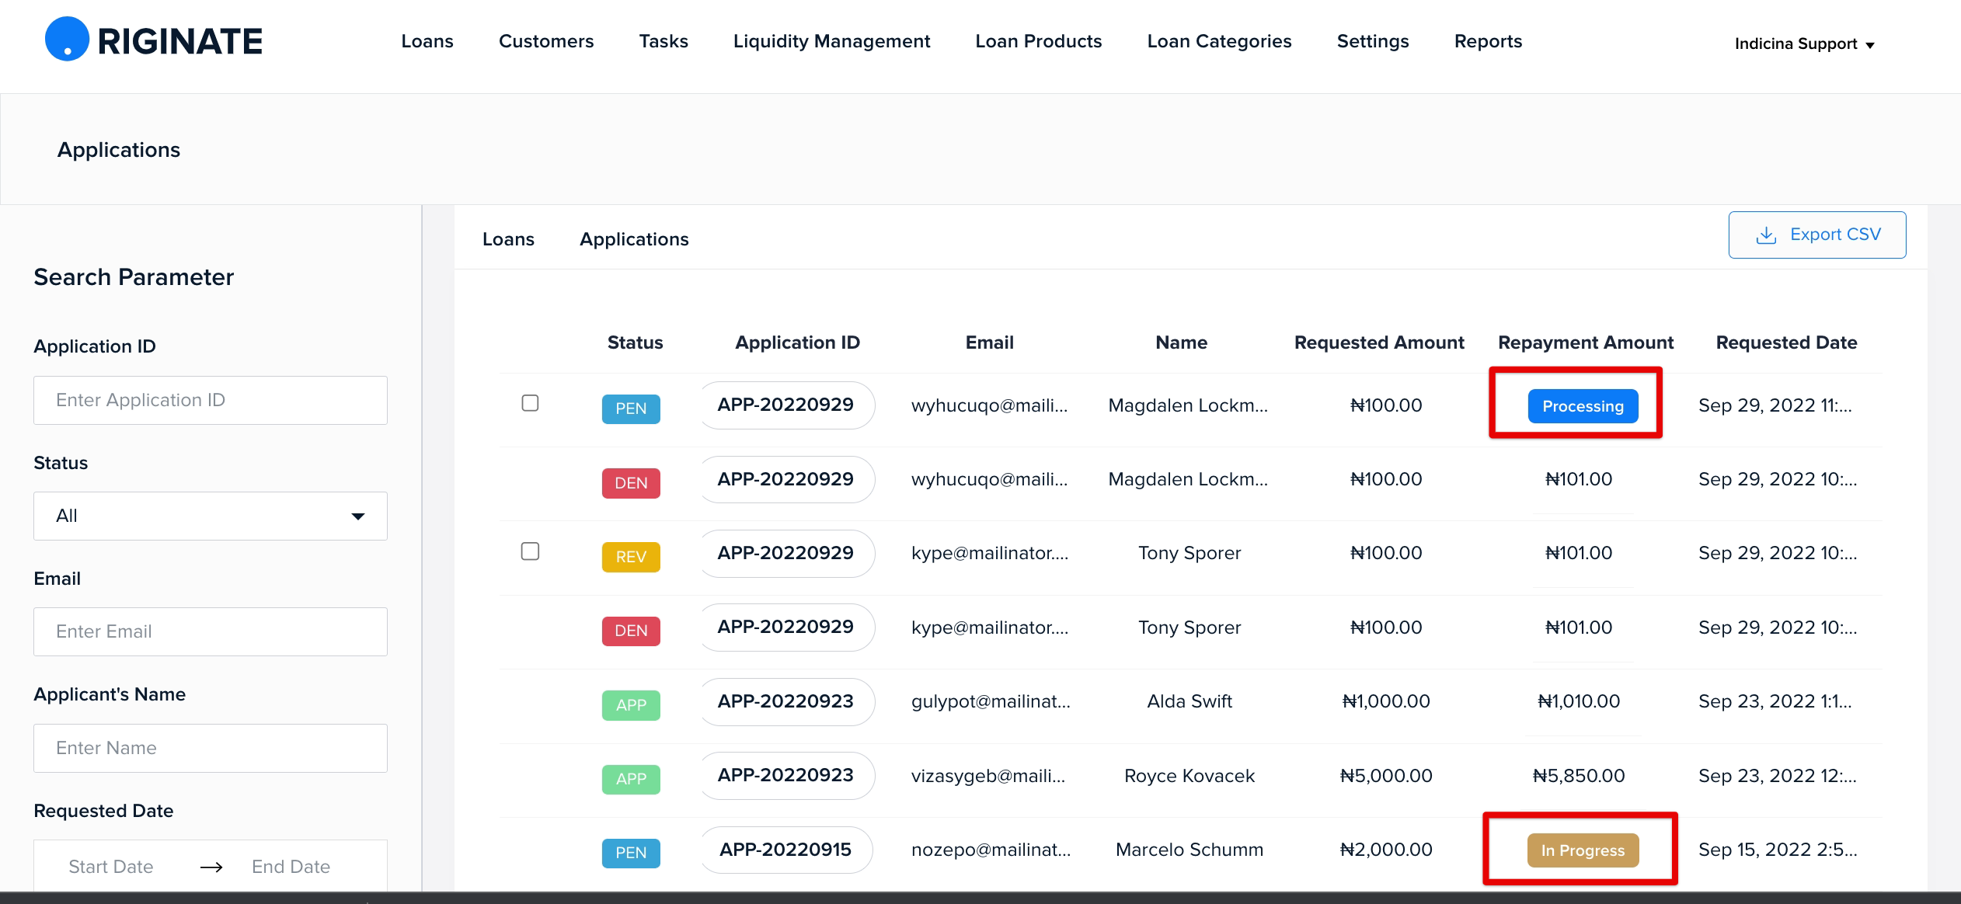This screenshot has height=904, width=1961.
Task: Open Liquidity Management in the top navigation
Action: [x=831, y=41]
